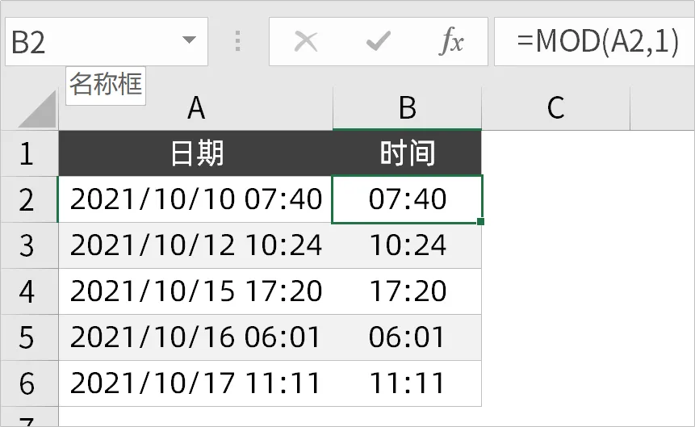Open Insert Function fx dialog
Viewport: 695px width, 427px height.
(x=451, y=42)
